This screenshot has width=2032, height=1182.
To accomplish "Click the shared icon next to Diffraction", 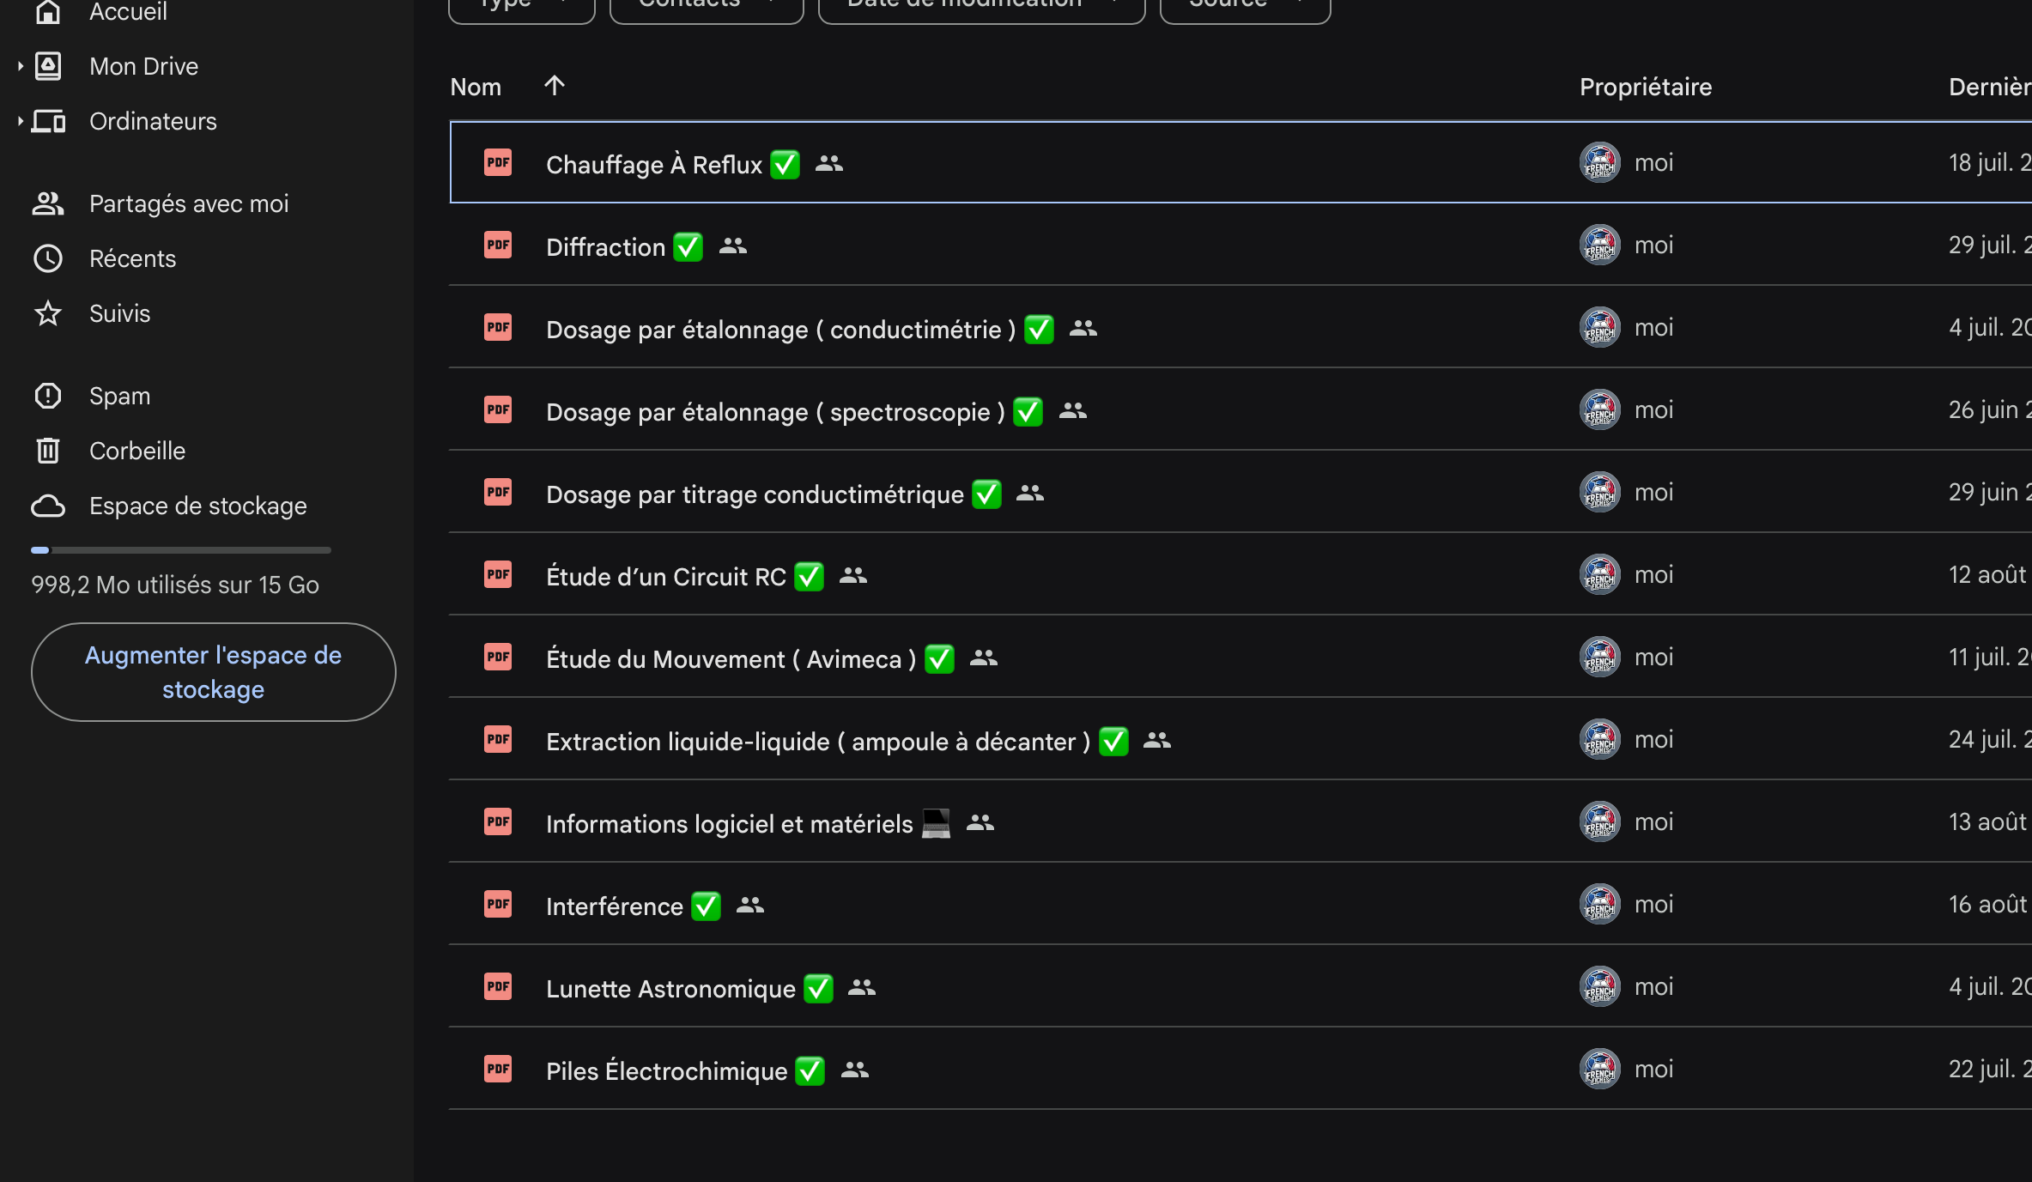I will pos(732,246).
